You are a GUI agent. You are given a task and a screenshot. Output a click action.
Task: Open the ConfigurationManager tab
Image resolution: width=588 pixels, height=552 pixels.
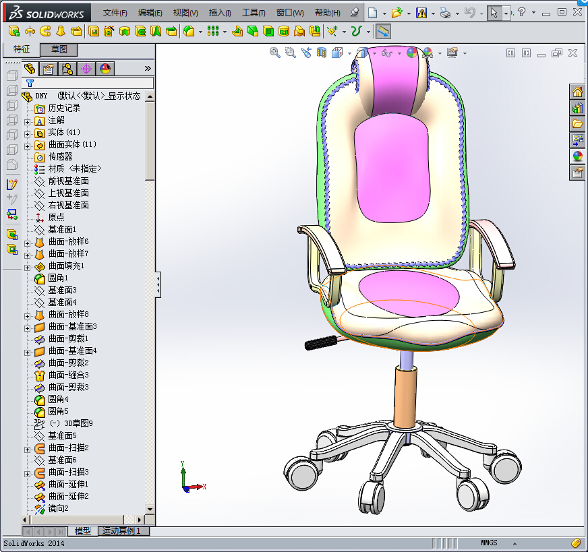pos(67,69)
